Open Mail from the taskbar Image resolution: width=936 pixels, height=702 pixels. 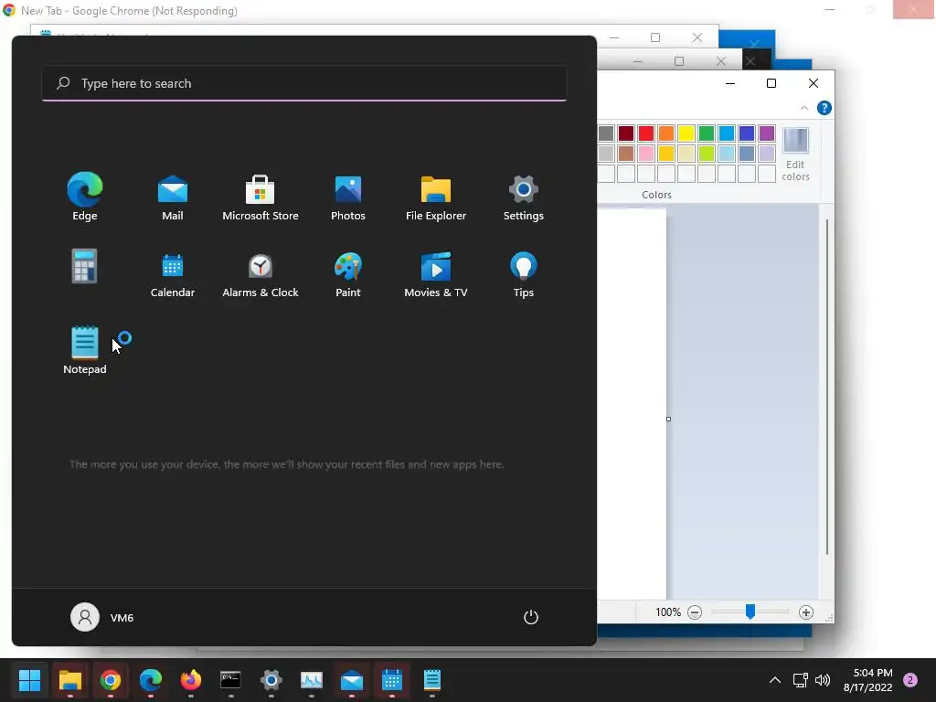[x=352, y=680]
